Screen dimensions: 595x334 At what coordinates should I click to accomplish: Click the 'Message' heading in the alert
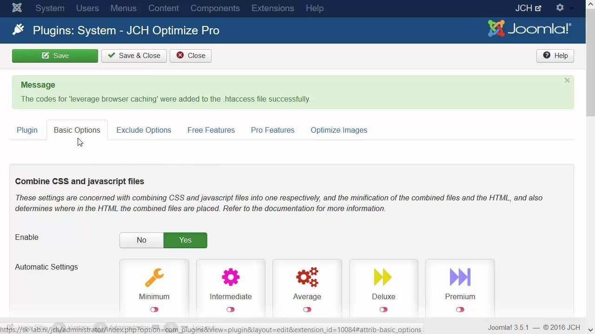[x=38, y=85]
